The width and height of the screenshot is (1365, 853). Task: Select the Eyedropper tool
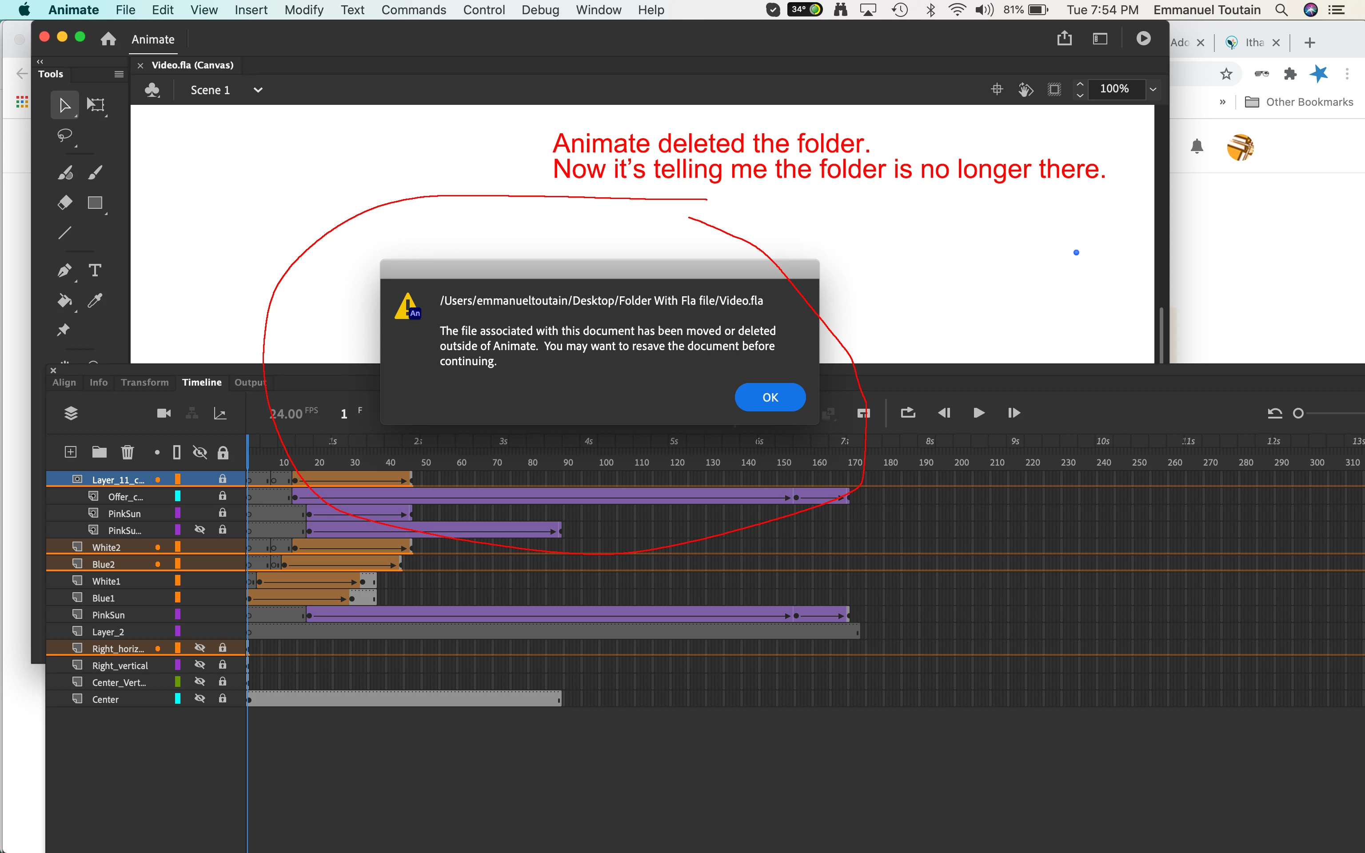click(95, 300)
